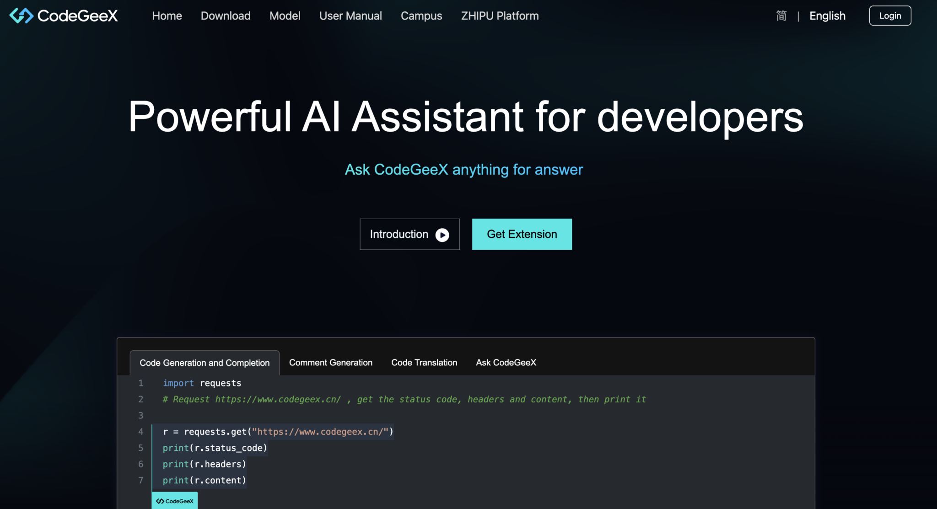Click the Login button

(x=889, y=15)
